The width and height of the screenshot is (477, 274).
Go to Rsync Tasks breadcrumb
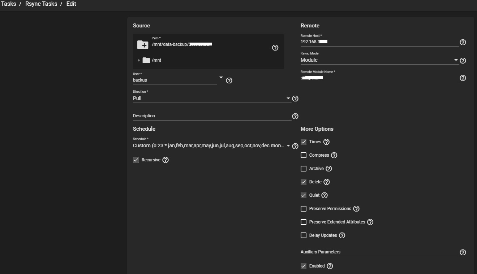click(41, 4)
